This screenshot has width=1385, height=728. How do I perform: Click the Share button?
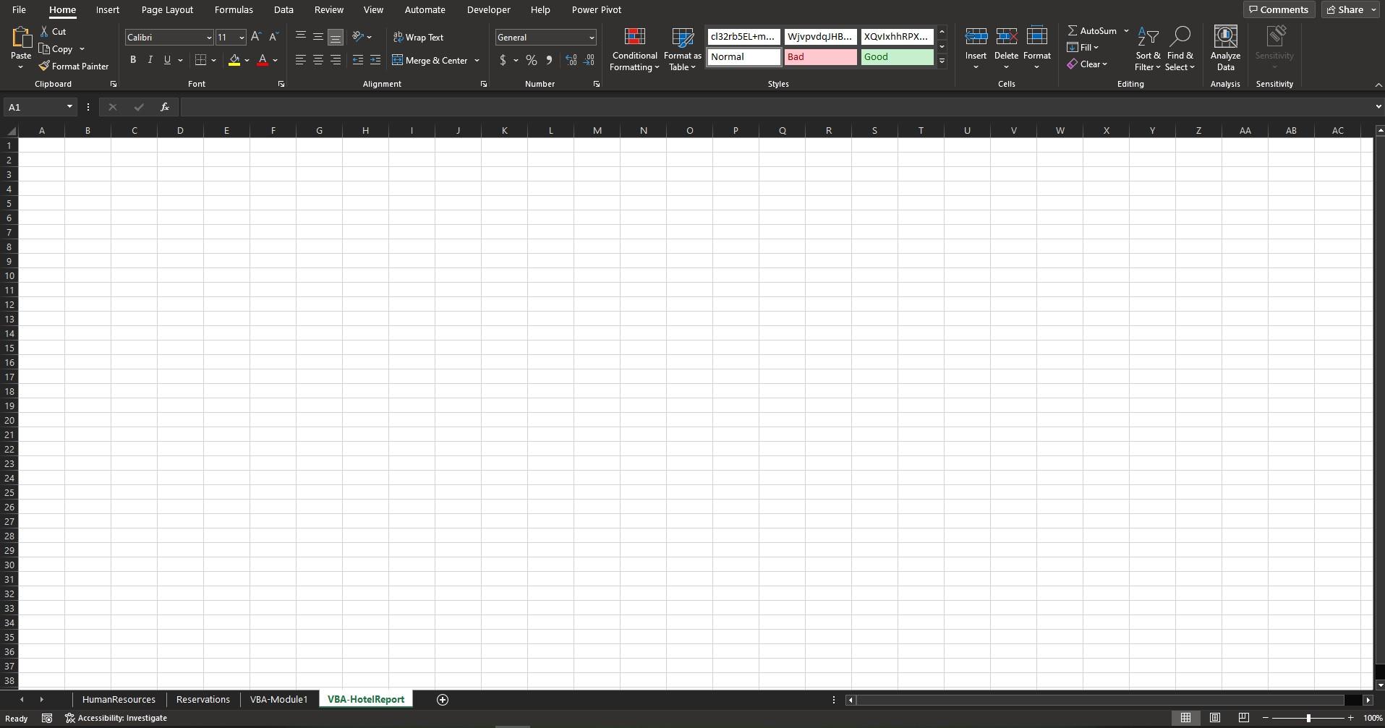pos(1344,9)
